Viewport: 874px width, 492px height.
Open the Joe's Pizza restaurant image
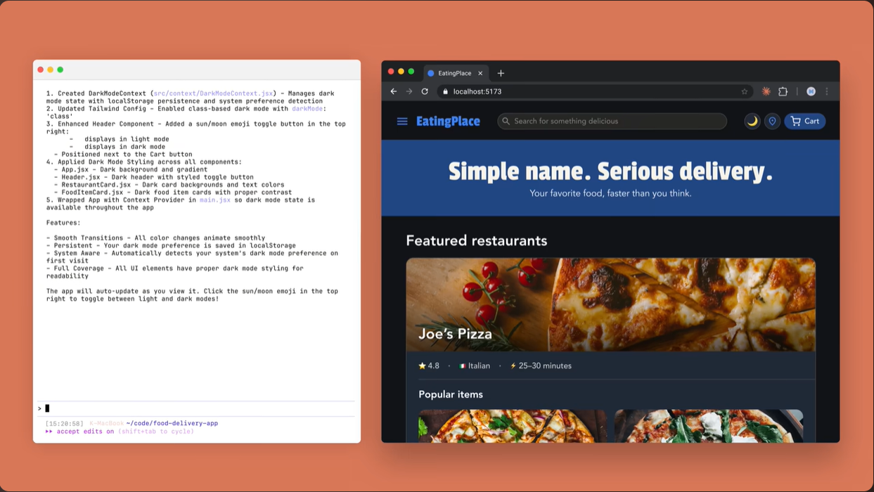pyautogui.click(x=610, y=305)
